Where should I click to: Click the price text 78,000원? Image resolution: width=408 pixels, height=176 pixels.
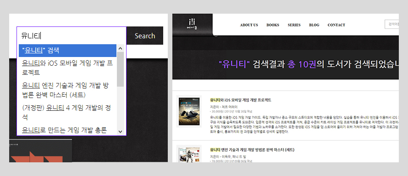(x=217, y=161)
